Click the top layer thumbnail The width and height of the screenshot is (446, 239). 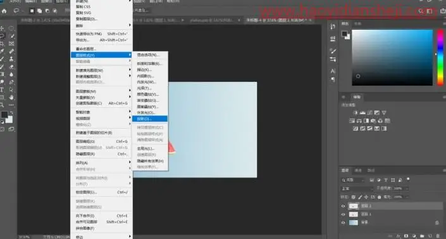[354, 206]
